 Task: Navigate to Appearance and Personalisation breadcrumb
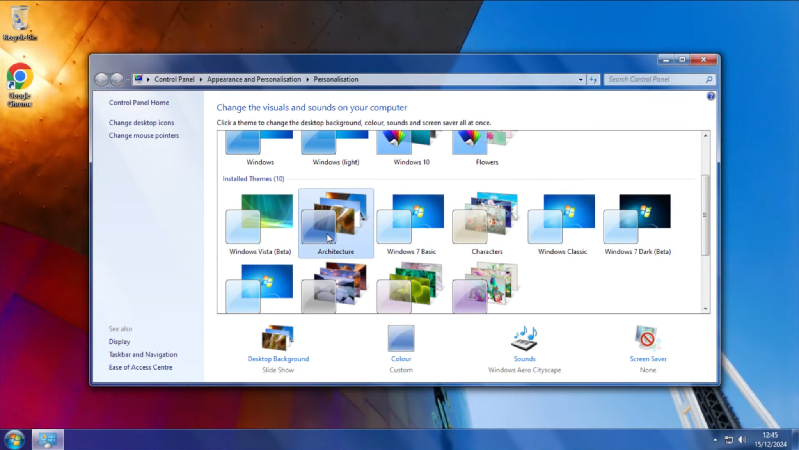(x=254, y=79)
